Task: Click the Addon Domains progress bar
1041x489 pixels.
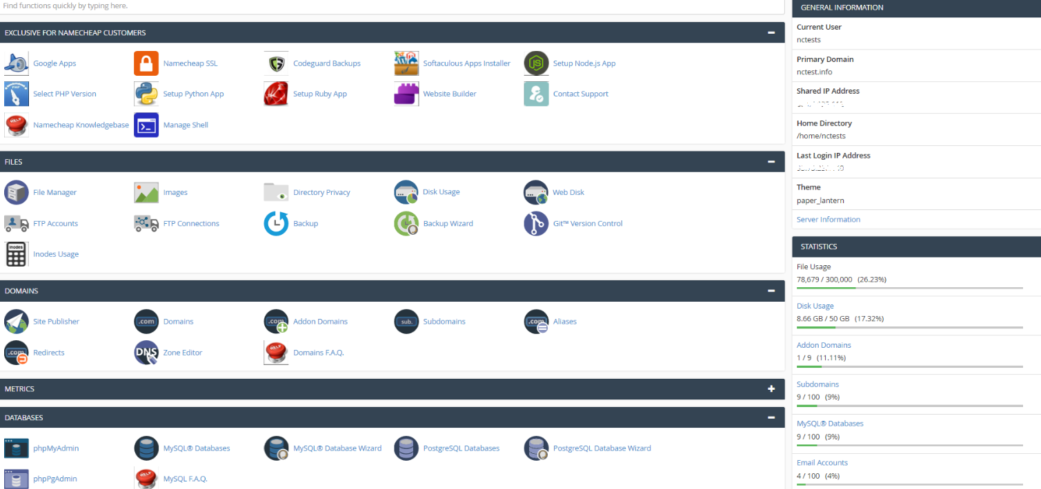Action: click(910, 366)
